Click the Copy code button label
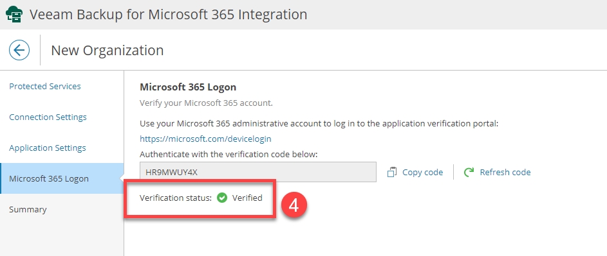The image size is (607, 256). [423, 172]
